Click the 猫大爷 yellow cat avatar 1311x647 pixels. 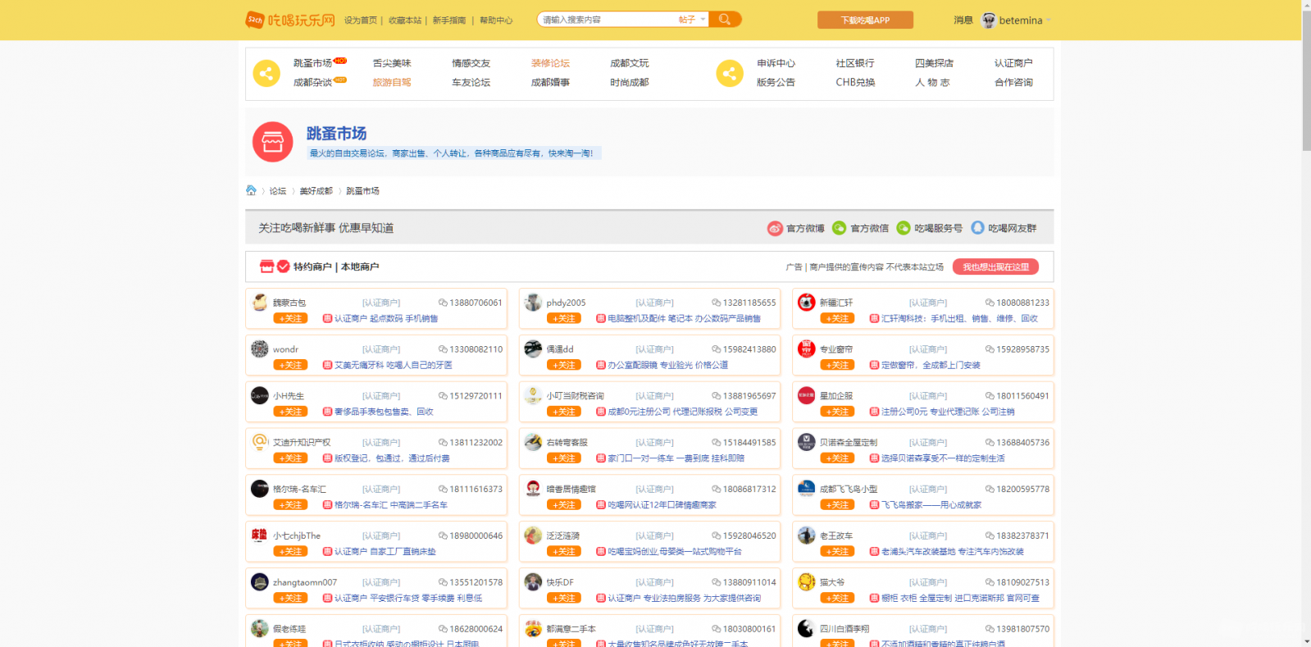pyautogui.click(x=807, y=581)
